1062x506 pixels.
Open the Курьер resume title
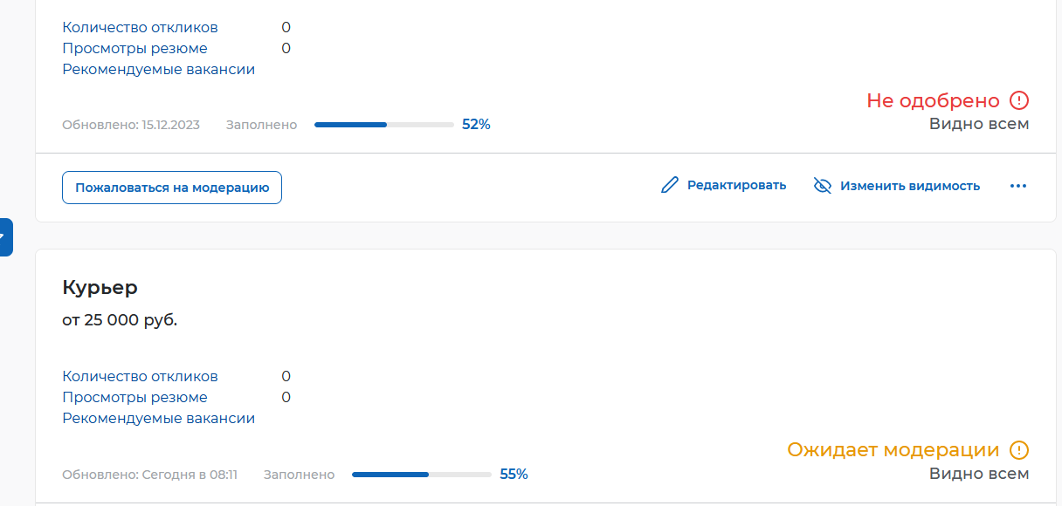coord(100,287)
